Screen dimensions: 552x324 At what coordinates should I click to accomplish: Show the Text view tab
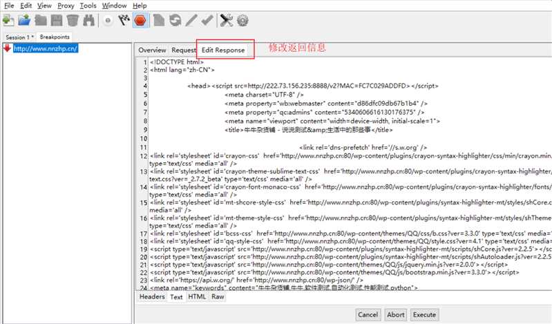[x=176, y=297]
